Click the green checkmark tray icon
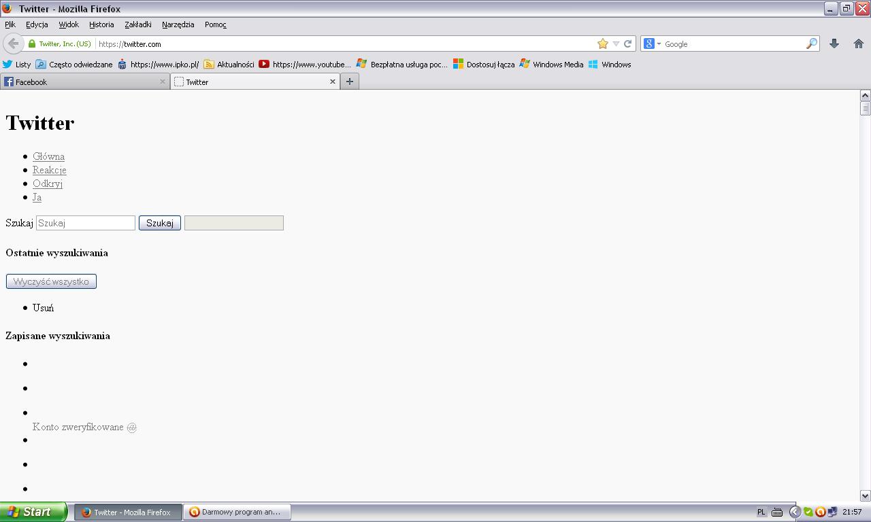The width and height of the screenshot is (871, 522). (808, 512)
